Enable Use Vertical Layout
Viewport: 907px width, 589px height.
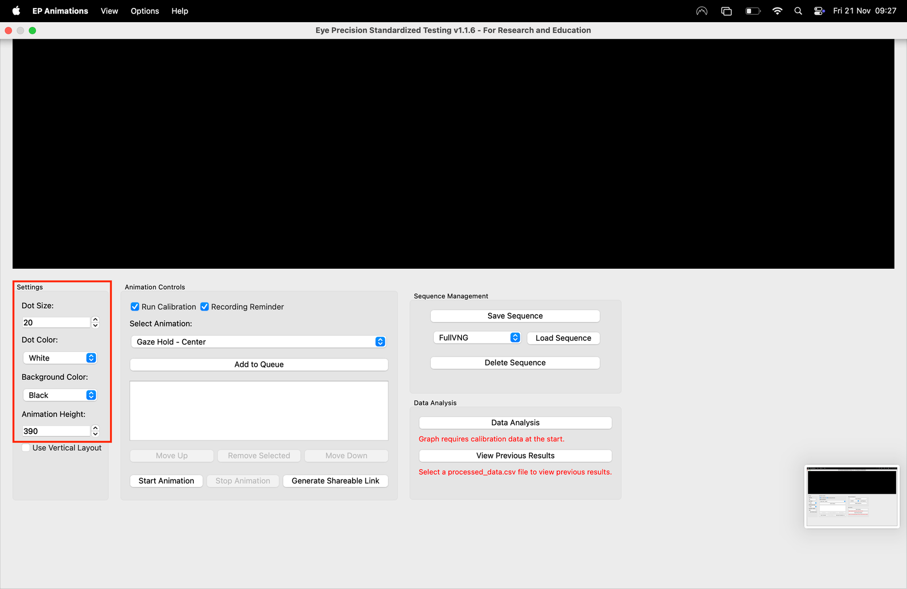click(x=26, y=447)
